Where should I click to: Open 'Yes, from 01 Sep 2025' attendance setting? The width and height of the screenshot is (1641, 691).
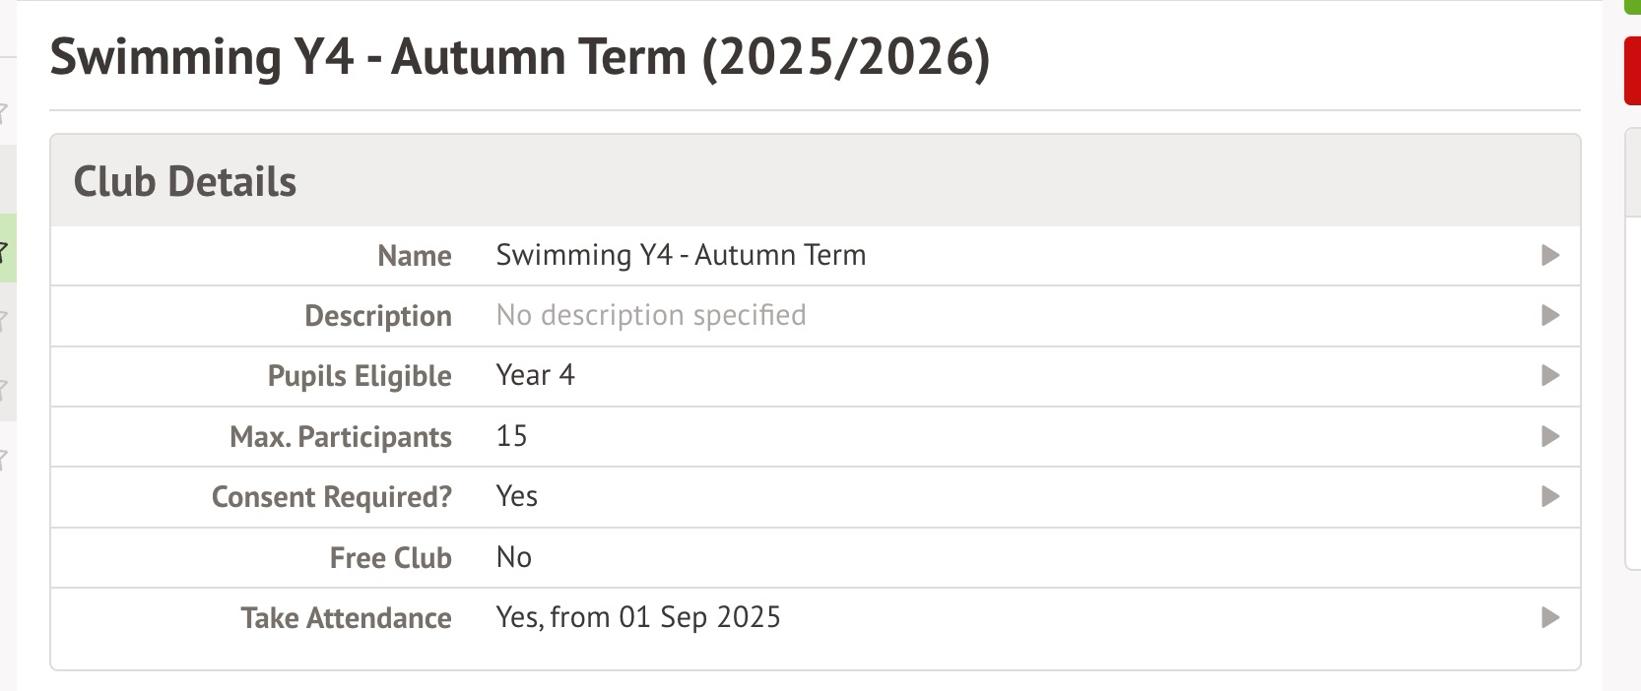pos(638,618)
